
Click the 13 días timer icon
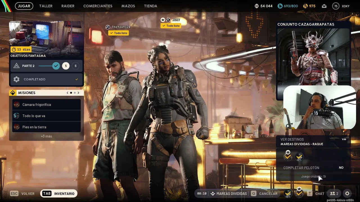tap(14, 49)
